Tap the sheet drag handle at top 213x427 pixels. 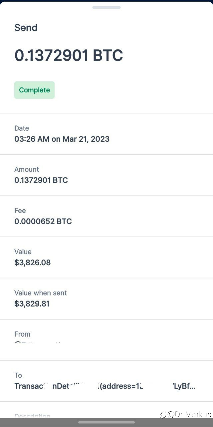[106, 7]
